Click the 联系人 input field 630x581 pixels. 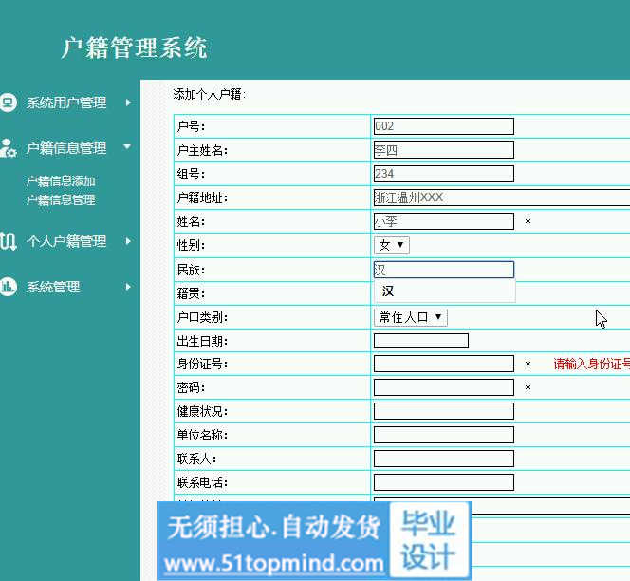[x=444, y=459]
